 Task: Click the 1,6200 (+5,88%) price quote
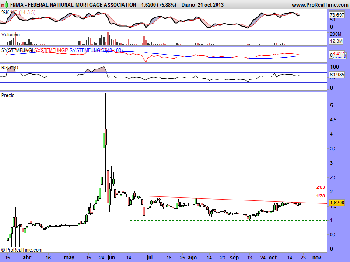159,5
